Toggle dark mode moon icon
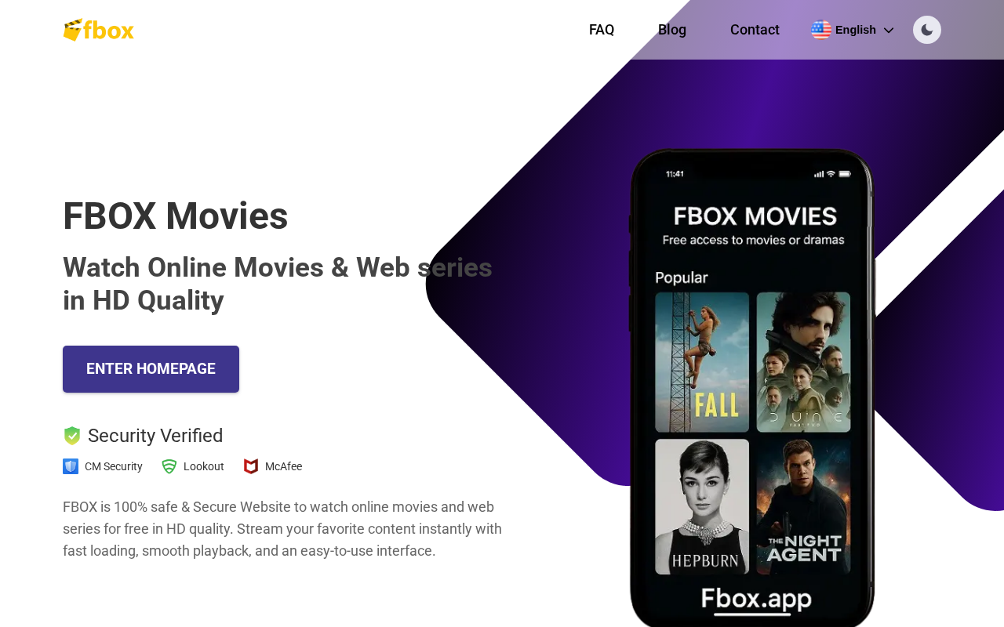 [x=927, y=30]
